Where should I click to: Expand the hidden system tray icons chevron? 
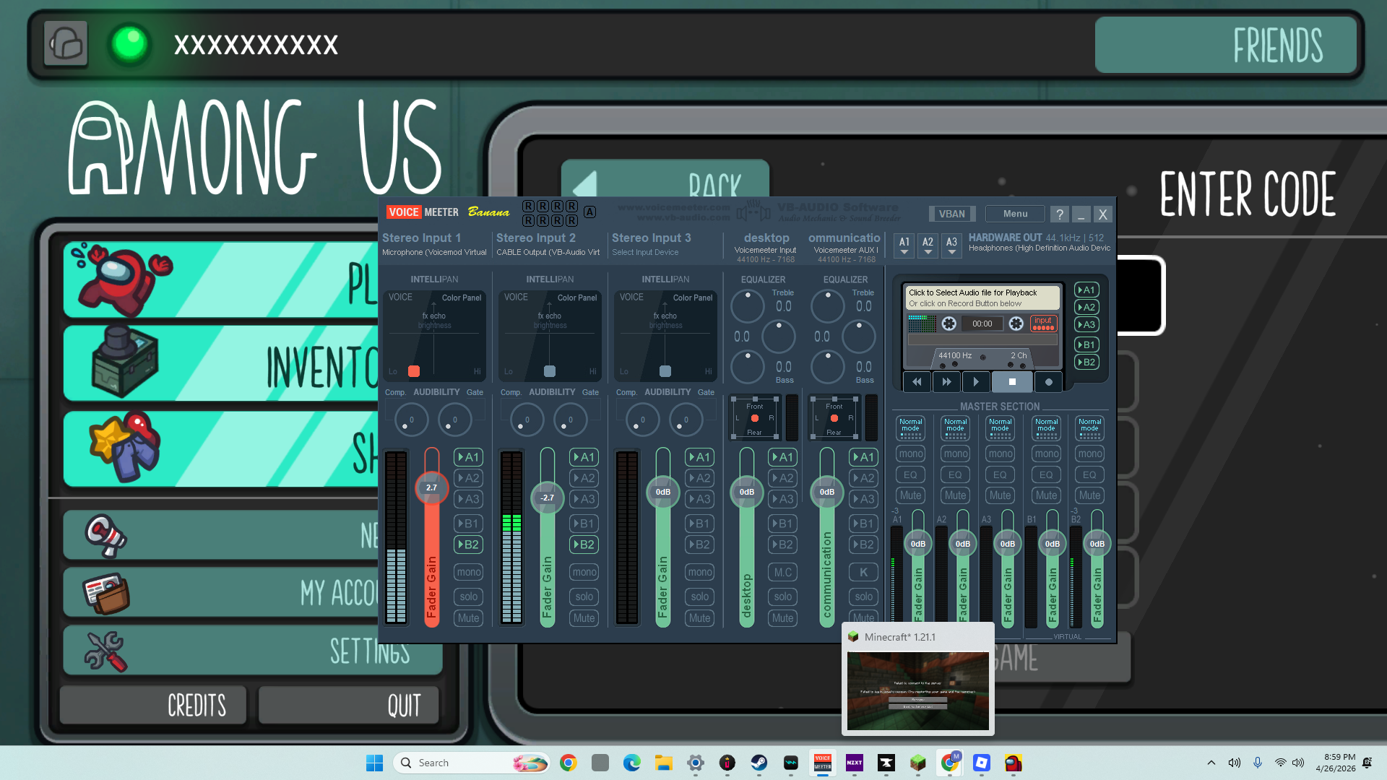point(1211,763)
